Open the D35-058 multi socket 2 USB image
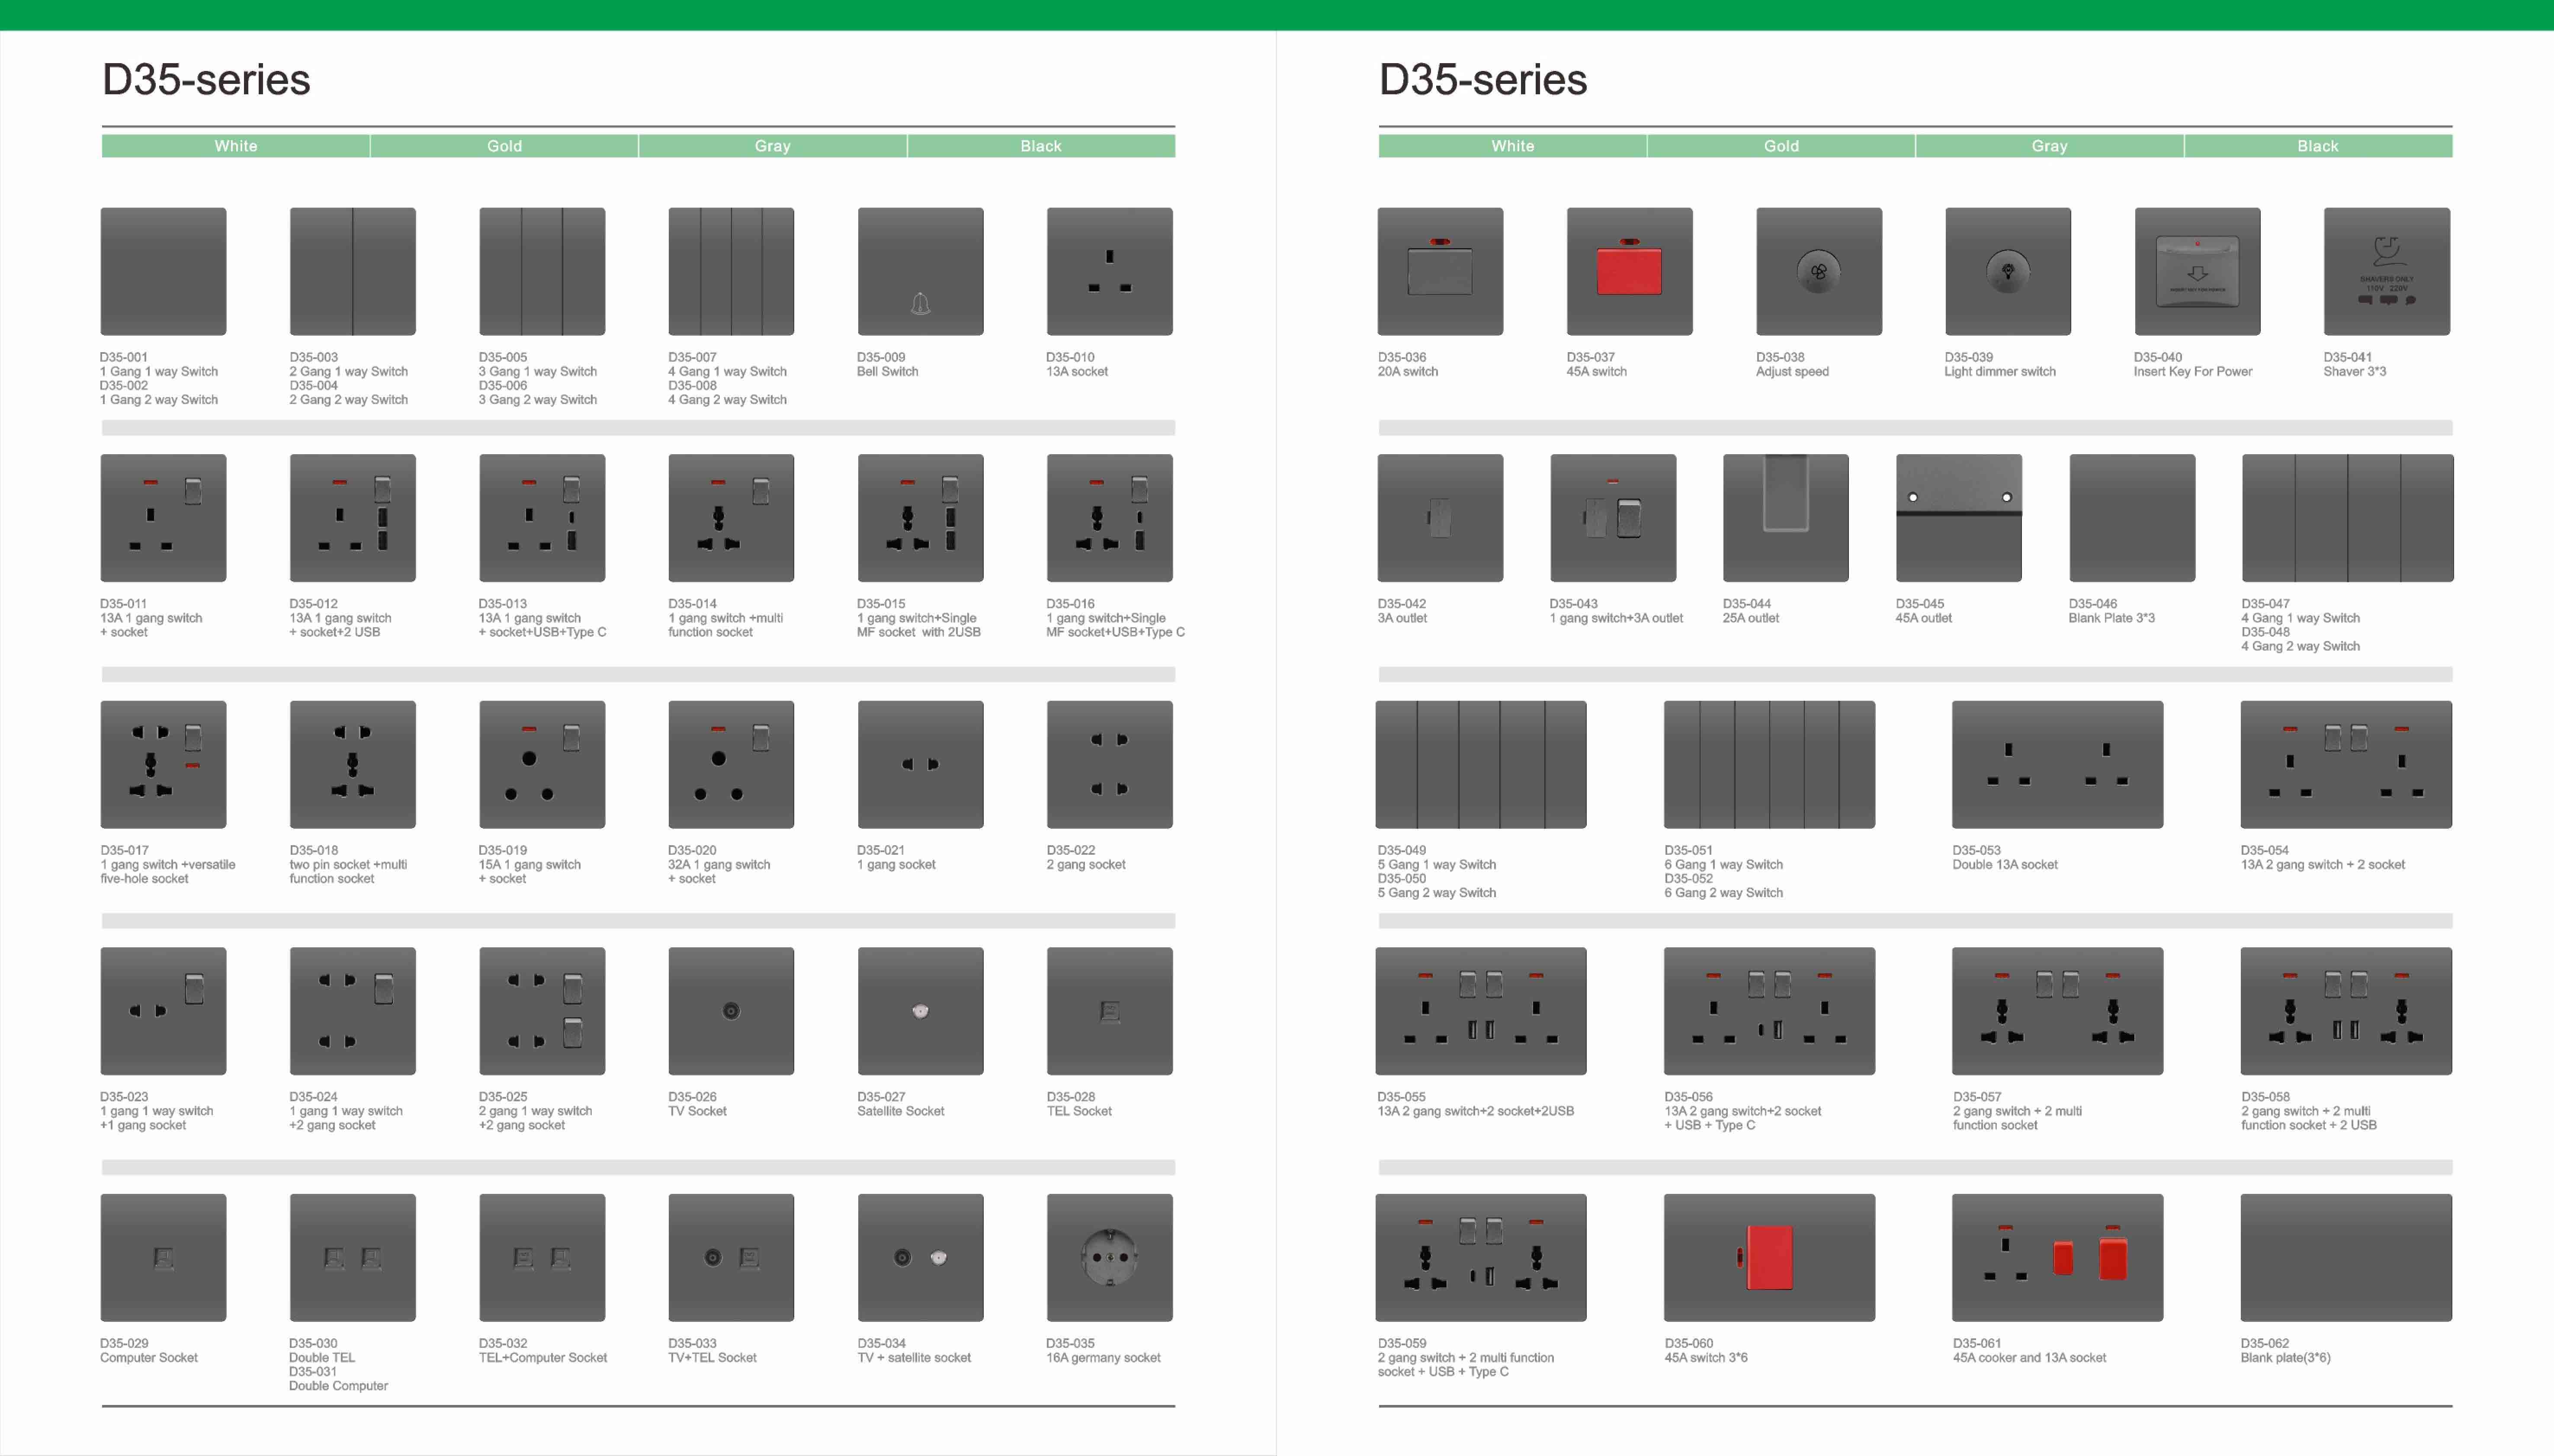The height and width of the screenshot is (1456, 2554). pos(2346,1011)
